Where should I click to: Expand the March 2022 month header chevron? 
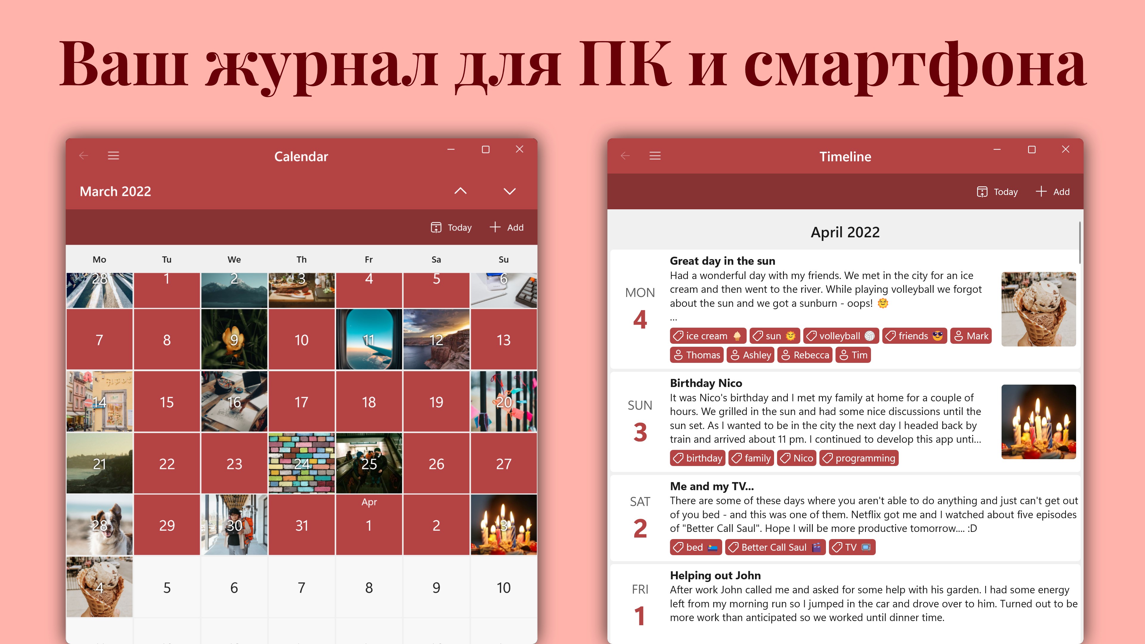point(510,191)
